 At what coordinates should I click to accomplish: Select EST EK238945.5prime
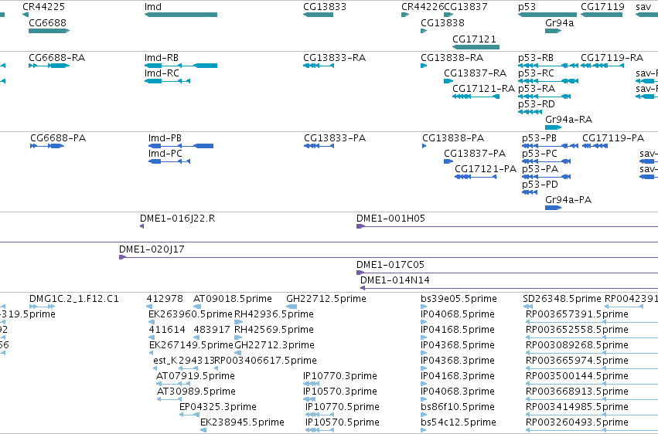[203, 430]
